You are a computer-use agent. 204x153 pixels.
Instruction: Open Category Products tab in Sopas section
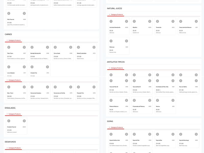(117, 127)
